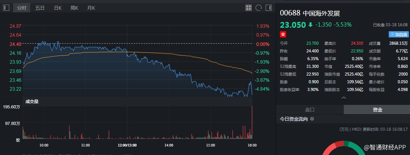Open the 日K chart tab

[58, 8]
